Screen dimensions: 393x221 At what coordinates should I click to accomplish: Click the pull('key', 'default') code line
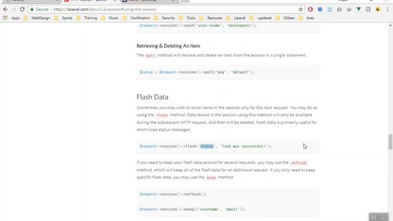197,72
